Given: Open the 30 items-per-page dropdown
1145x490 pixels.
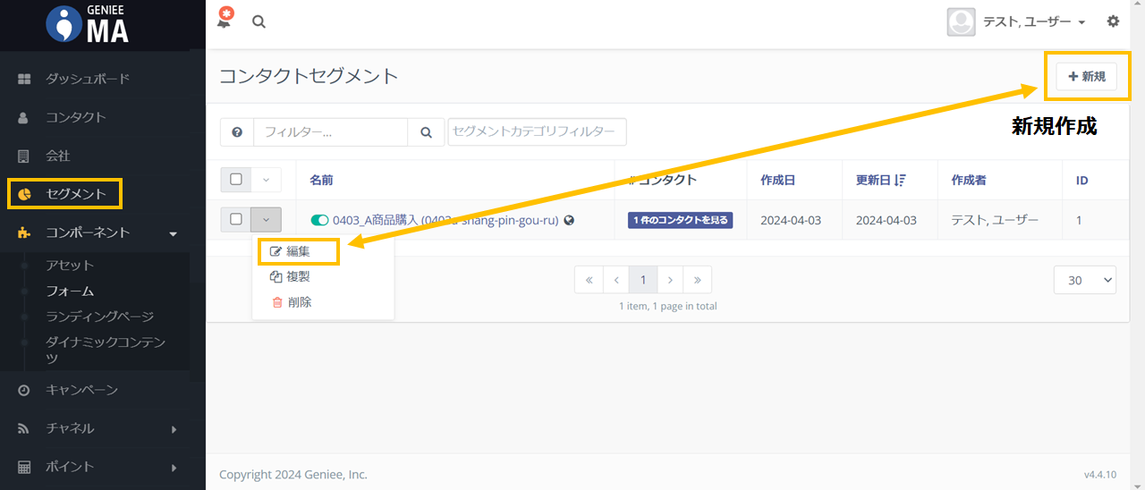Looking at the screenshot, I should point(1084,280).
